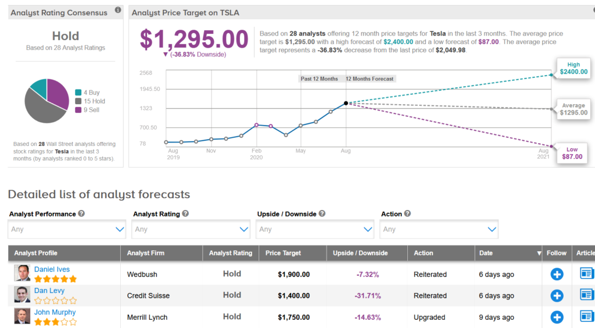595x328 pixels.
Task: Open the article icon in Dan Levy row
Action: 587,295
